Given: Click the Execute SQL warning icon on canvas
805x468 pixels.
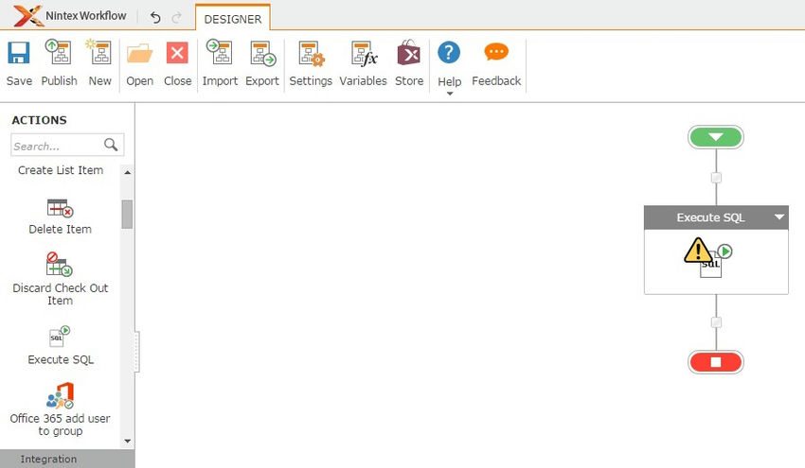Looking at the screenshot, I should tap(697, 251).
